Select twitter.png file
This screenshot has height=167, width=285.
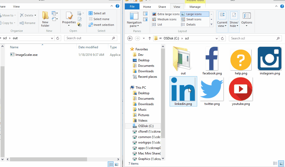tap(212, 91)
